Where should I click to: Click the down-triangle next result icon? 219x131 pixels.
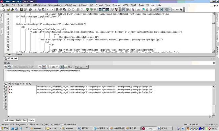click(x=9, y=84)
